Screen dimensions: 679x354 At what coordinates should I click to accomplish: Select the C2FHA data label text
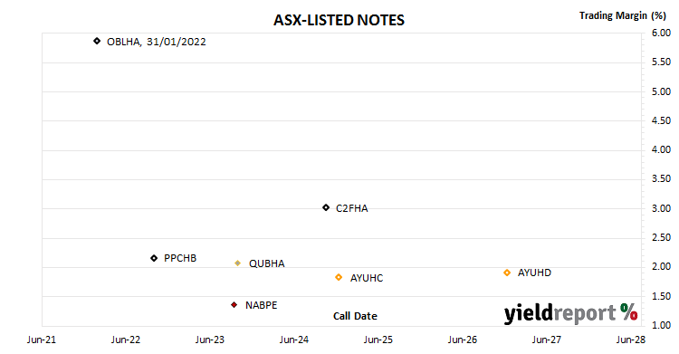[352, 208]
